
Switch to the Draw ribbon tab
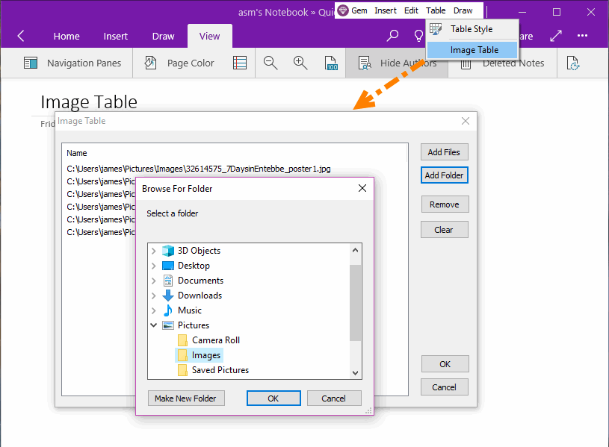163,36
